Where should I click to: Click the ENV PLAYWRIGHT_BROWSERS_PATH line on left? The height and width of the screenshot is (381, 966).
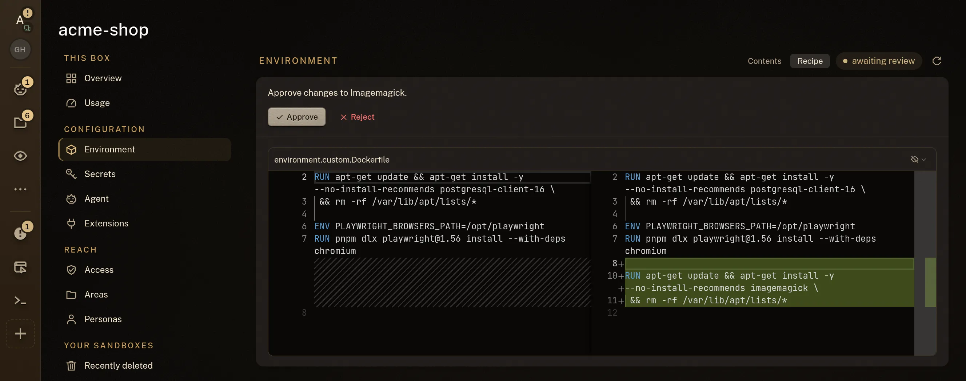[429, 226]
